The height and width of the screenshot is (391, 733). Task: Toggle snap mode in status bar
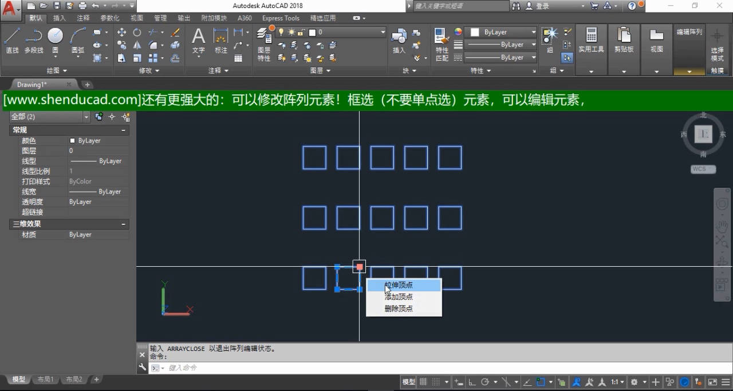[x=436, y=382]
